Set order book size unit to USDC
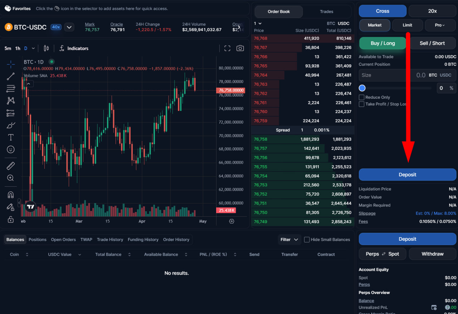 click(x=344, y=23)
